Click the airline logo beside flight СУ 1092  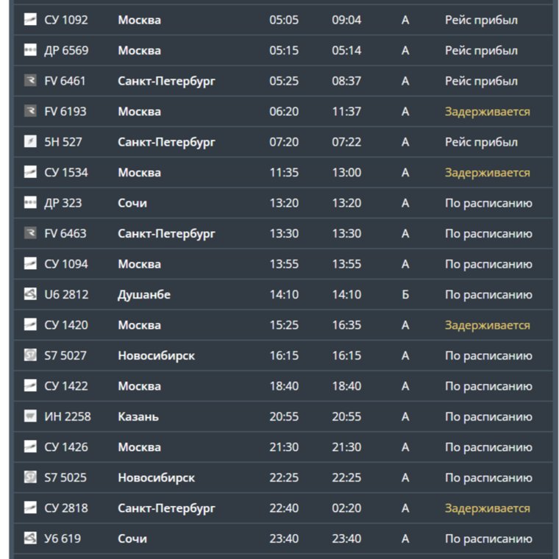[x=30, y=19]
